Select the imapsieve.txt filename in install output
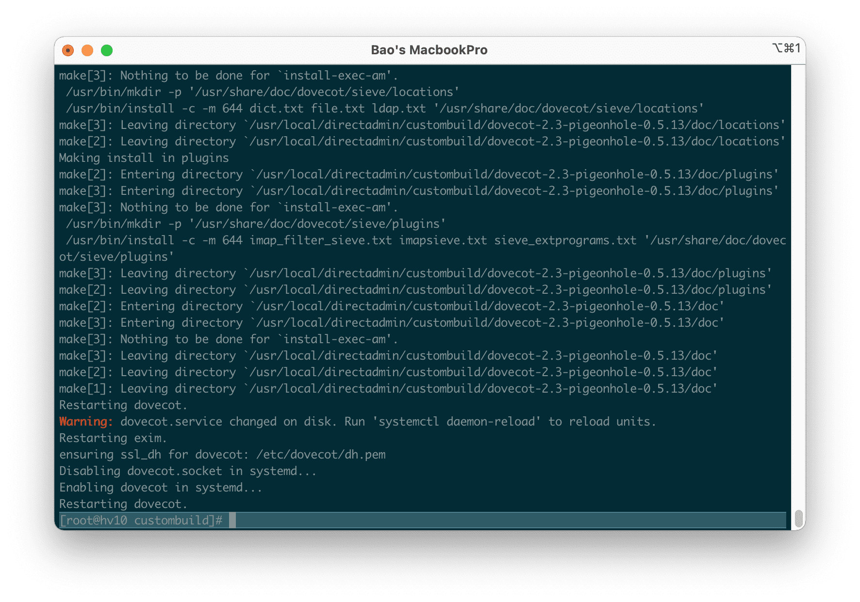Image resolution: width=860 pixels, height=602 pixels. pos(443,240)
